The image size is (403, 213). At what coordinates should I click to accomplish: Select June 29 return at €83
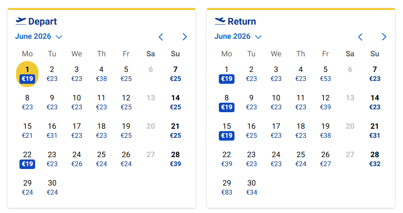click(x=227, y=187)
